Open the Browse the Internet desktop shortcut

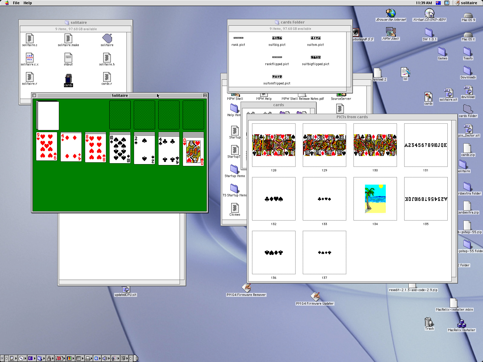pyautogui.click(x=391, y=14)
